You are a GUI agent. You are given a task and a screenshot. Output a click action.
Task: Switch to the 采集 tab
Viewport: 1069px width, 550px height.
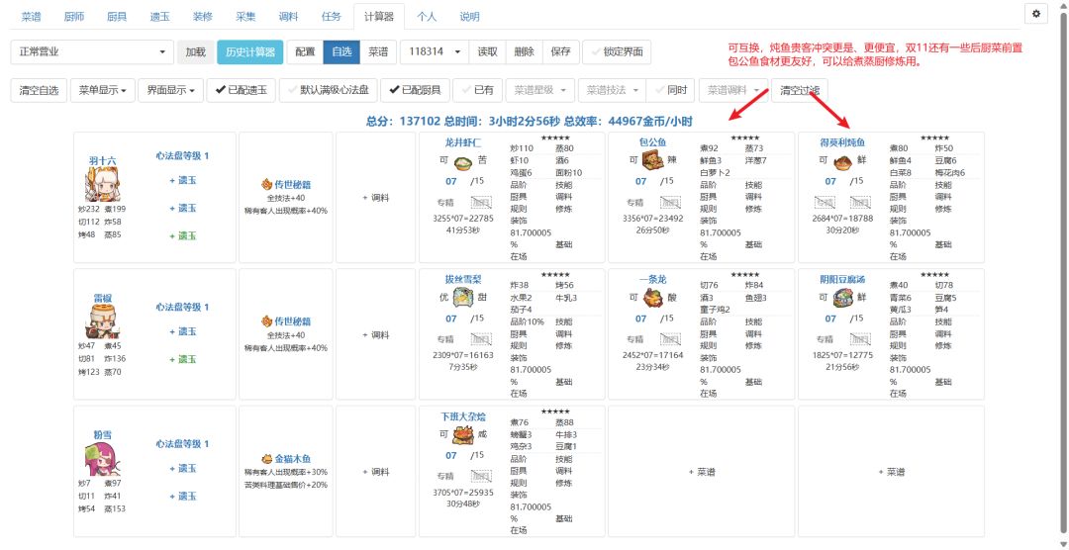pos(245,17)
